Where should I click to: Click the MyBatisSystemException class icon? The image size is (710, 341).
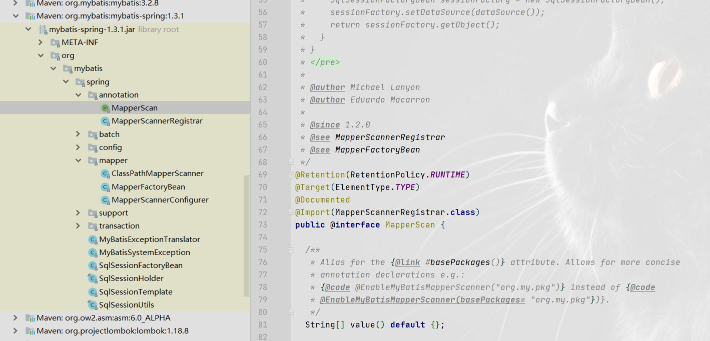93,252
